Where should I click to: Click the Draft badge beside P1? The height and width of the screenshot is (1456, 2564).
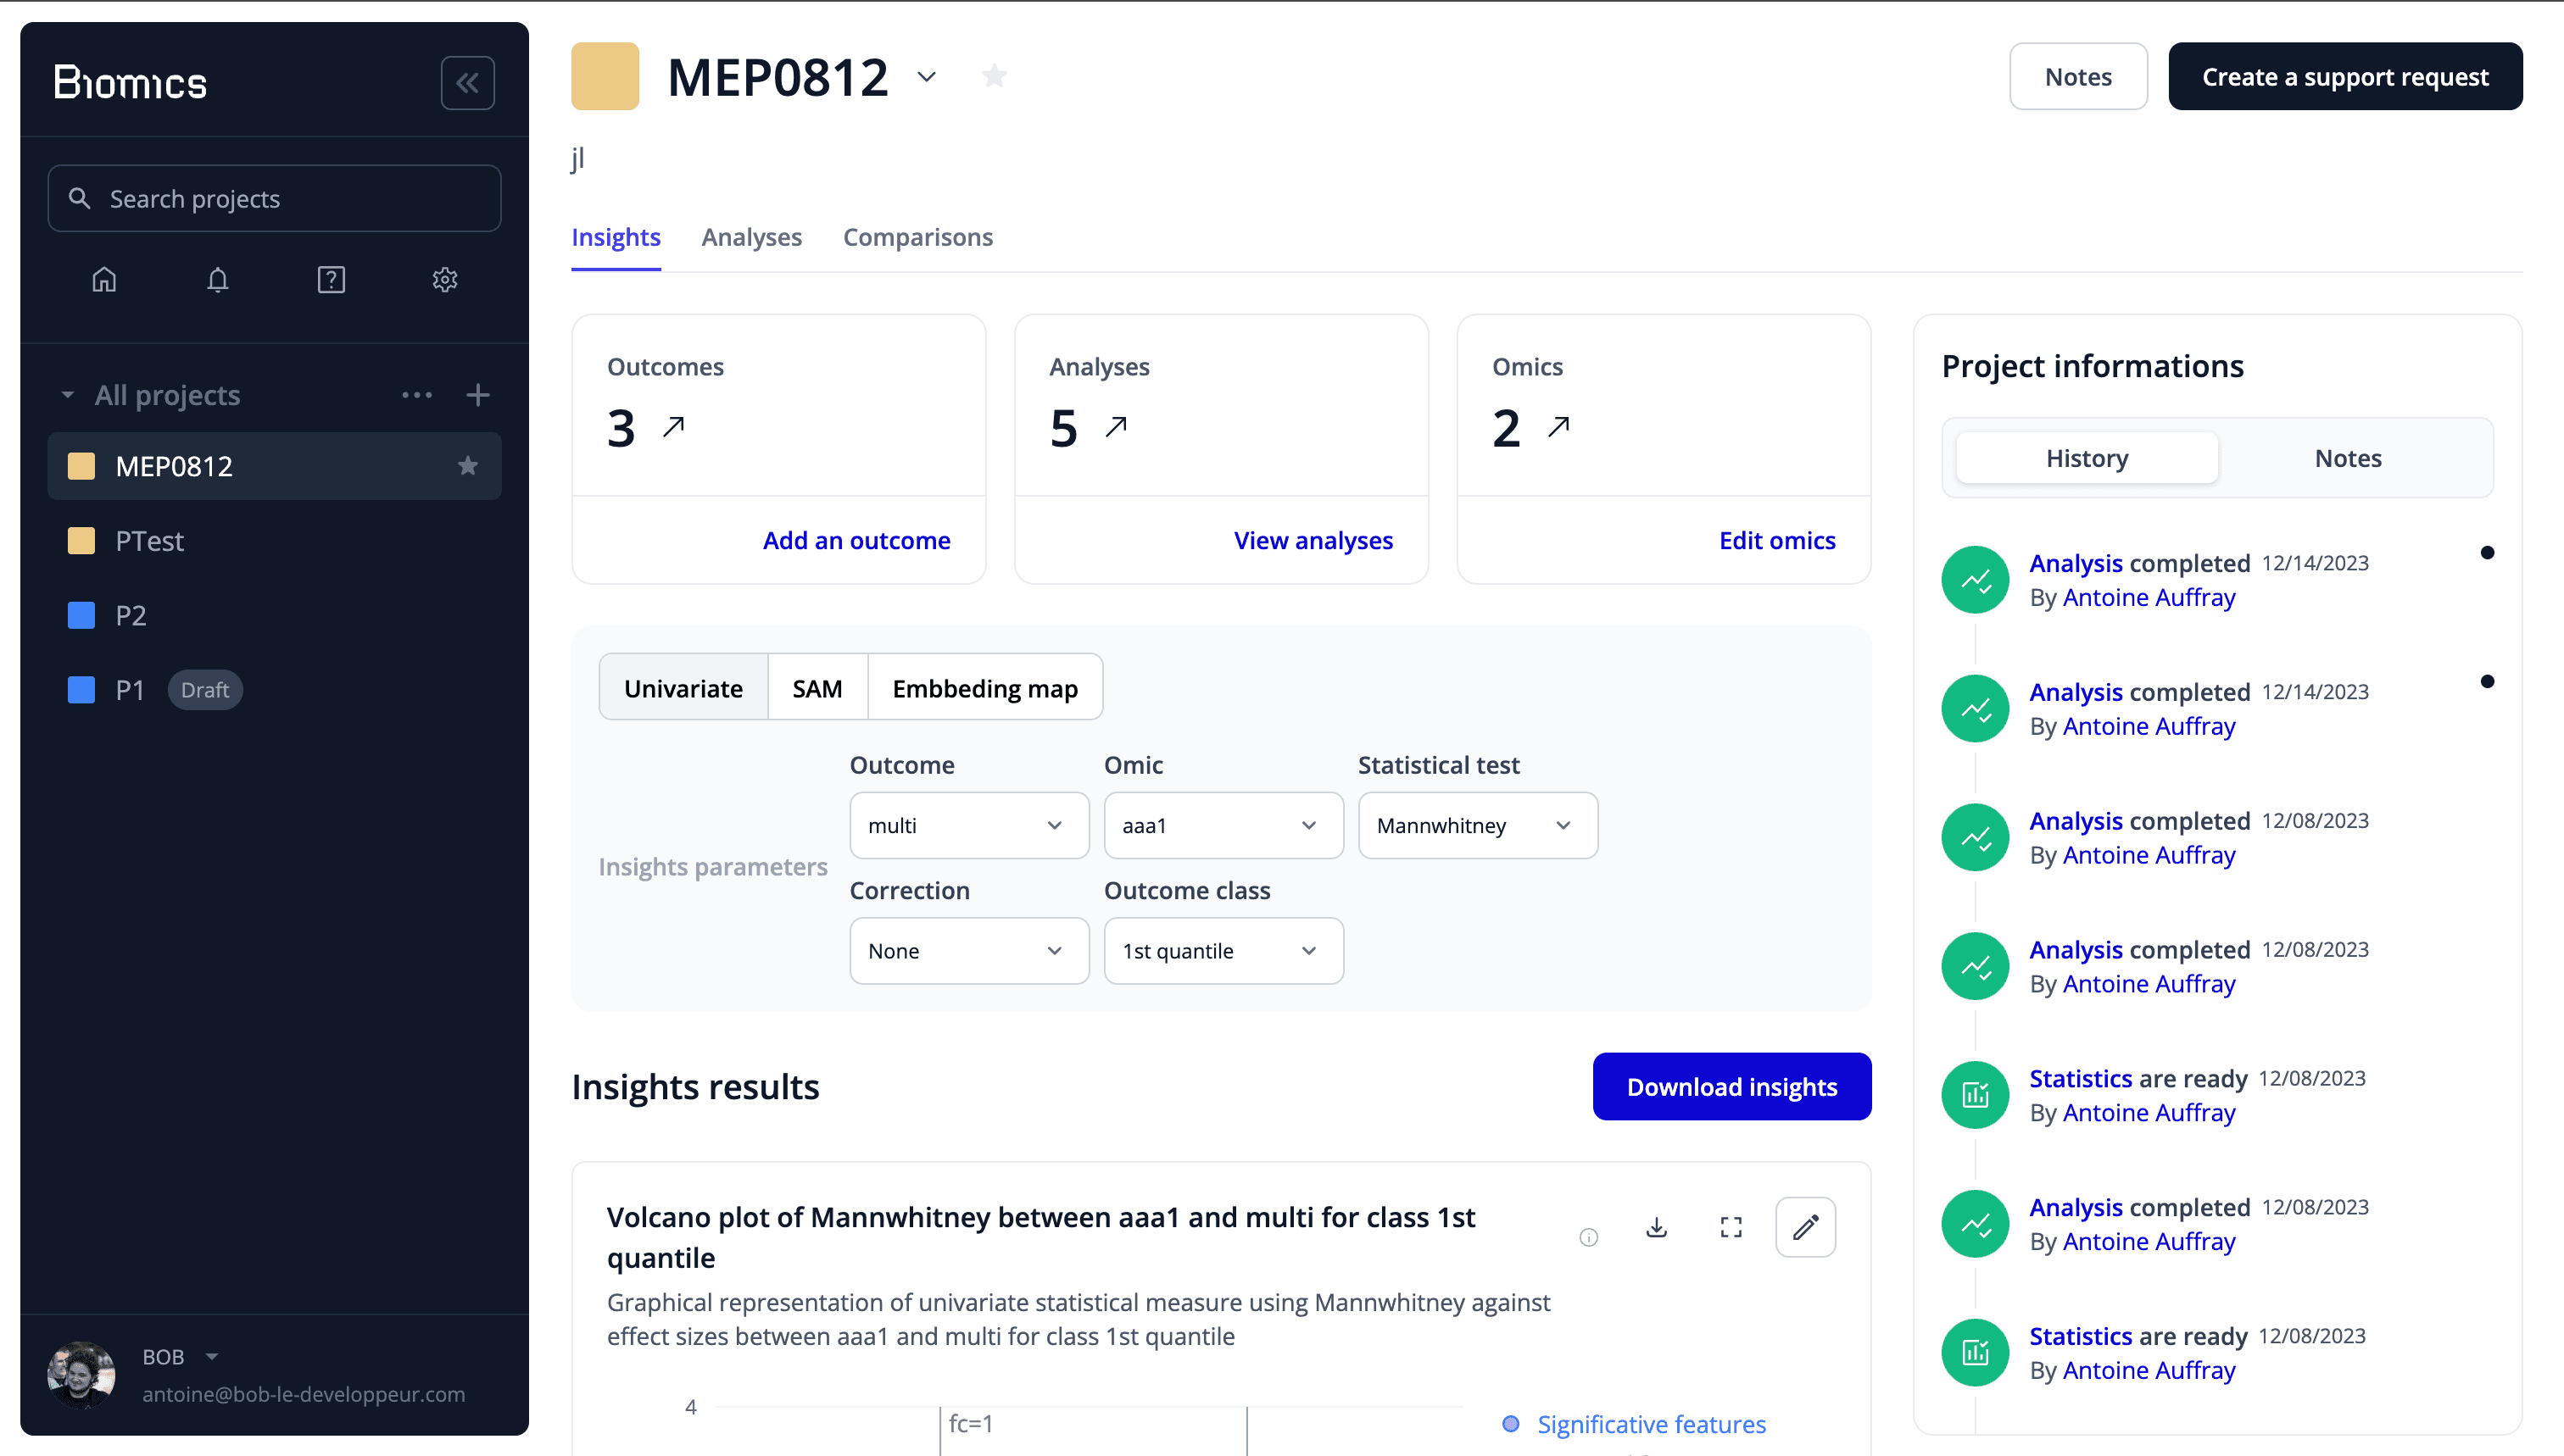205,690
